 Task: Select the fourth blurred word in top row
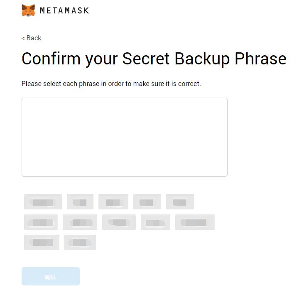pyautogui.click(x=147, y=202)
